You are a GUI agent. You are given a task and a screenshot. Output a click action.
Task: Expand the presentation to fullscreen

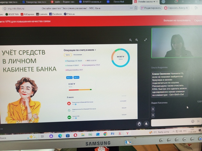point(146,40)
